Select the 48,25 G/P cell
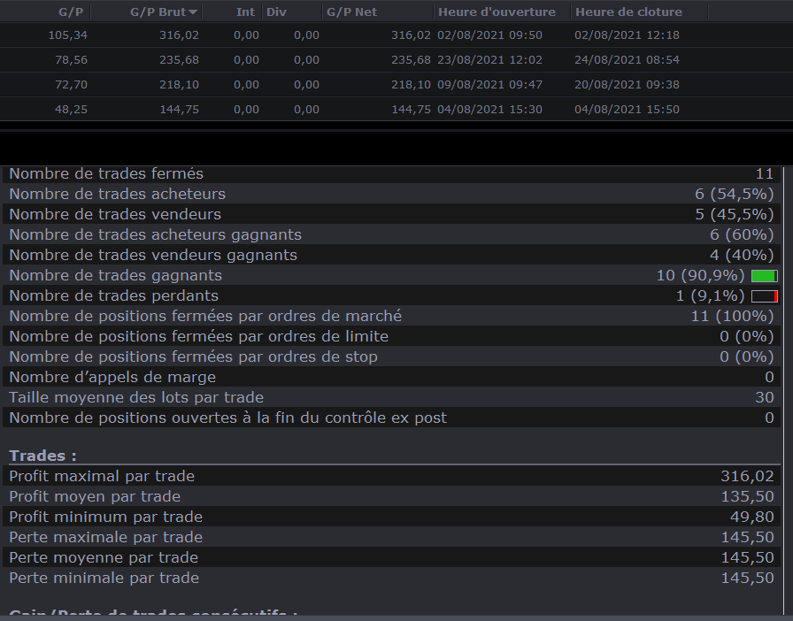The height and width of the screenshot is (621, 793). [x=72, y=109]
